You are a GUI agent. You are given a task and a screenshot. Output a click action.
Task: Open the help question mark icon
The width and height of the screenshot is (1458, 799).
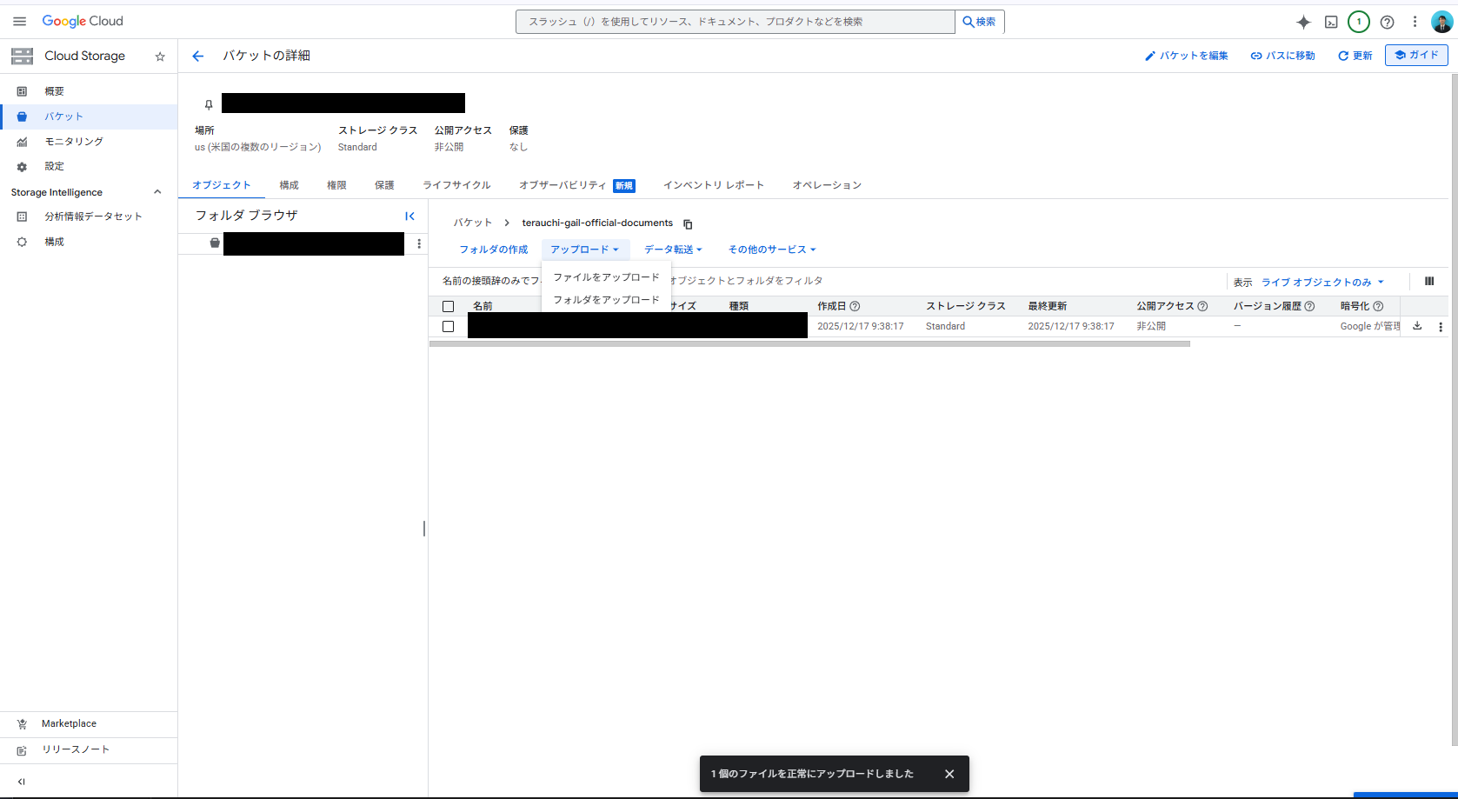[1388, 22]
